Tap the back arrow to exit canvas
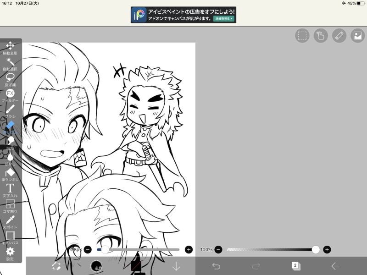 [x=336, y=266]
